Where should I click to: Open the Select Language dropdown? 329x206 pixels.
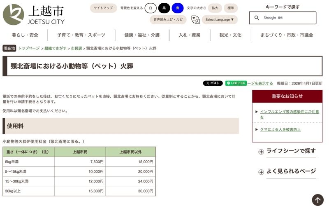tap(220, 19)
